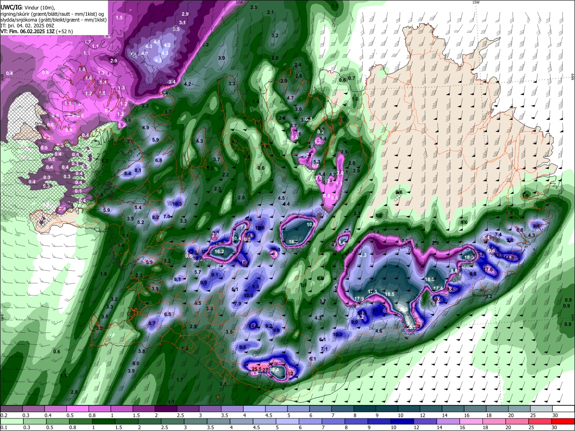This screenshot has height=431, width=575.
Task: Click the violet 12–14 legend swatch
Action: [x=425, y=421]
